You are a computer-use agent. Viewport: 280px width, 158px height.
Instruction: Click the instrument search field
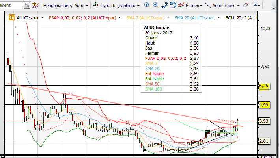[x=11, y=6]
